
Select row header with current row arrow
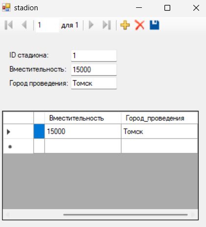click(18, 131)
